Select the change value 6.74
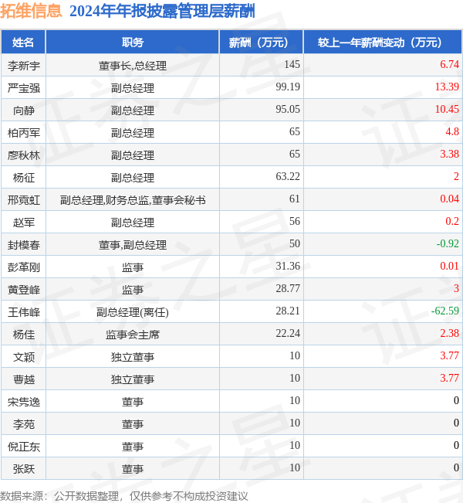The image size is (463, 503). 449,64
